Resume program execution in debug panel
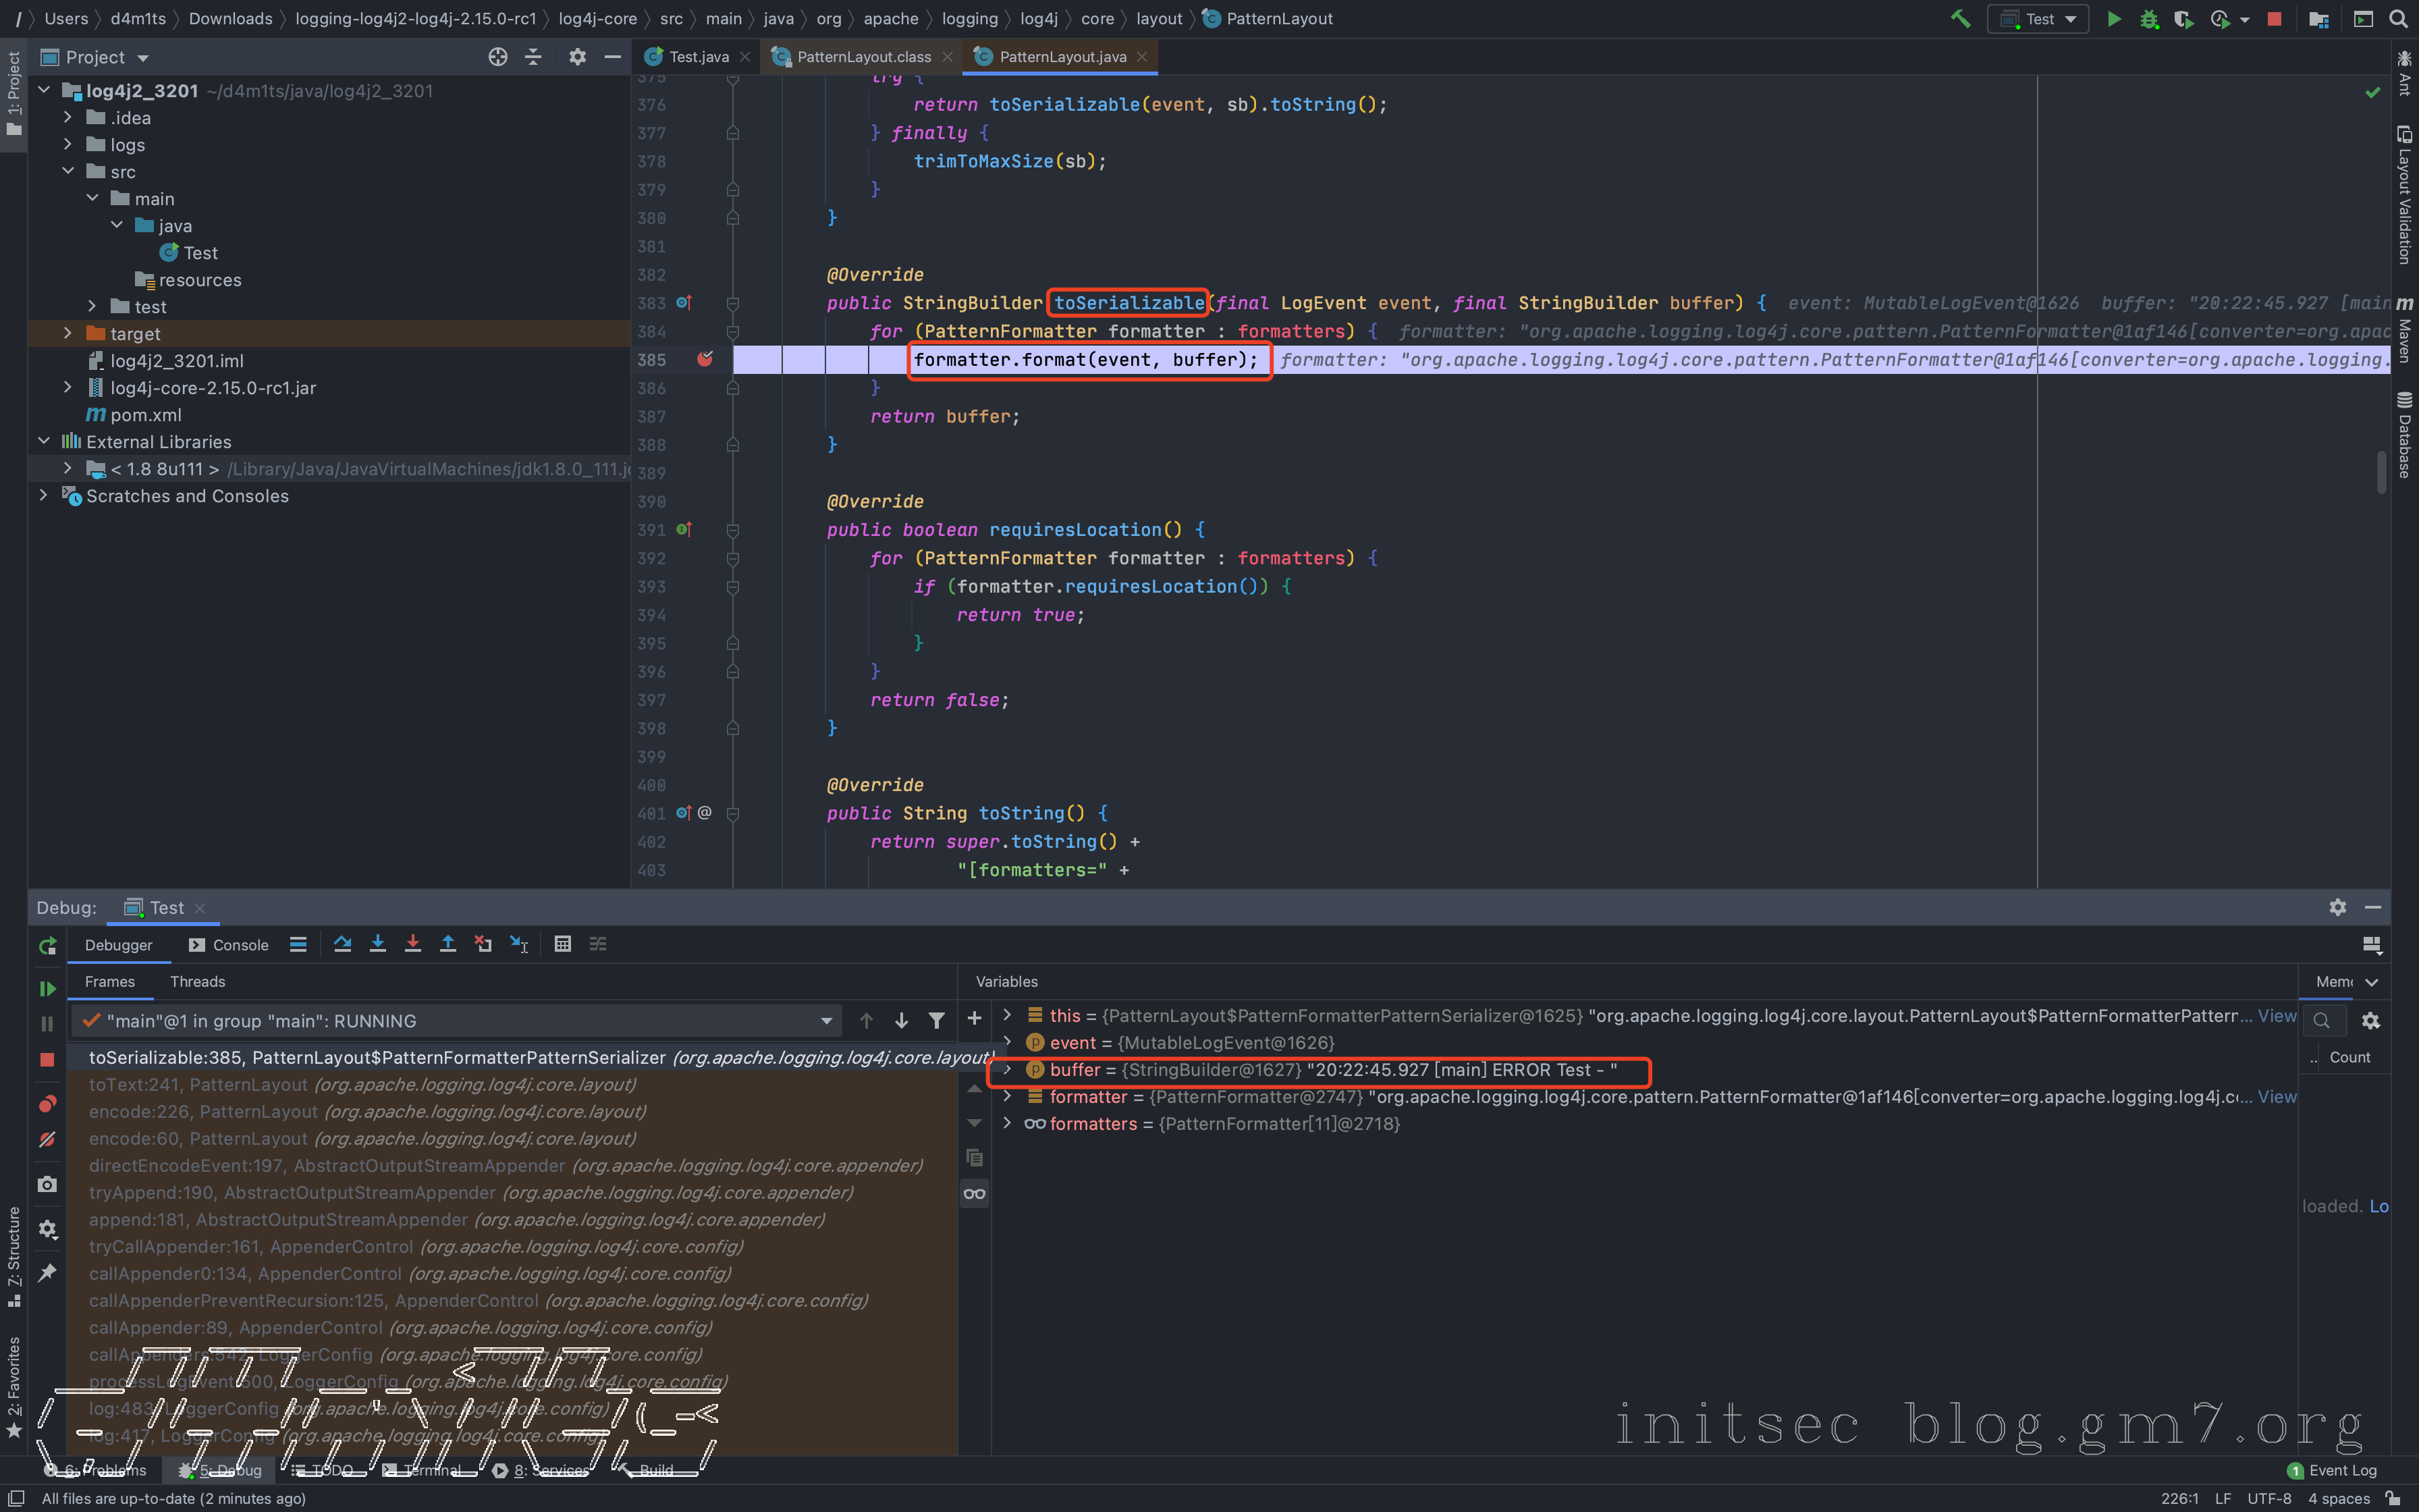This screenshot has width=2419, height=1512. tap(47, 988)
